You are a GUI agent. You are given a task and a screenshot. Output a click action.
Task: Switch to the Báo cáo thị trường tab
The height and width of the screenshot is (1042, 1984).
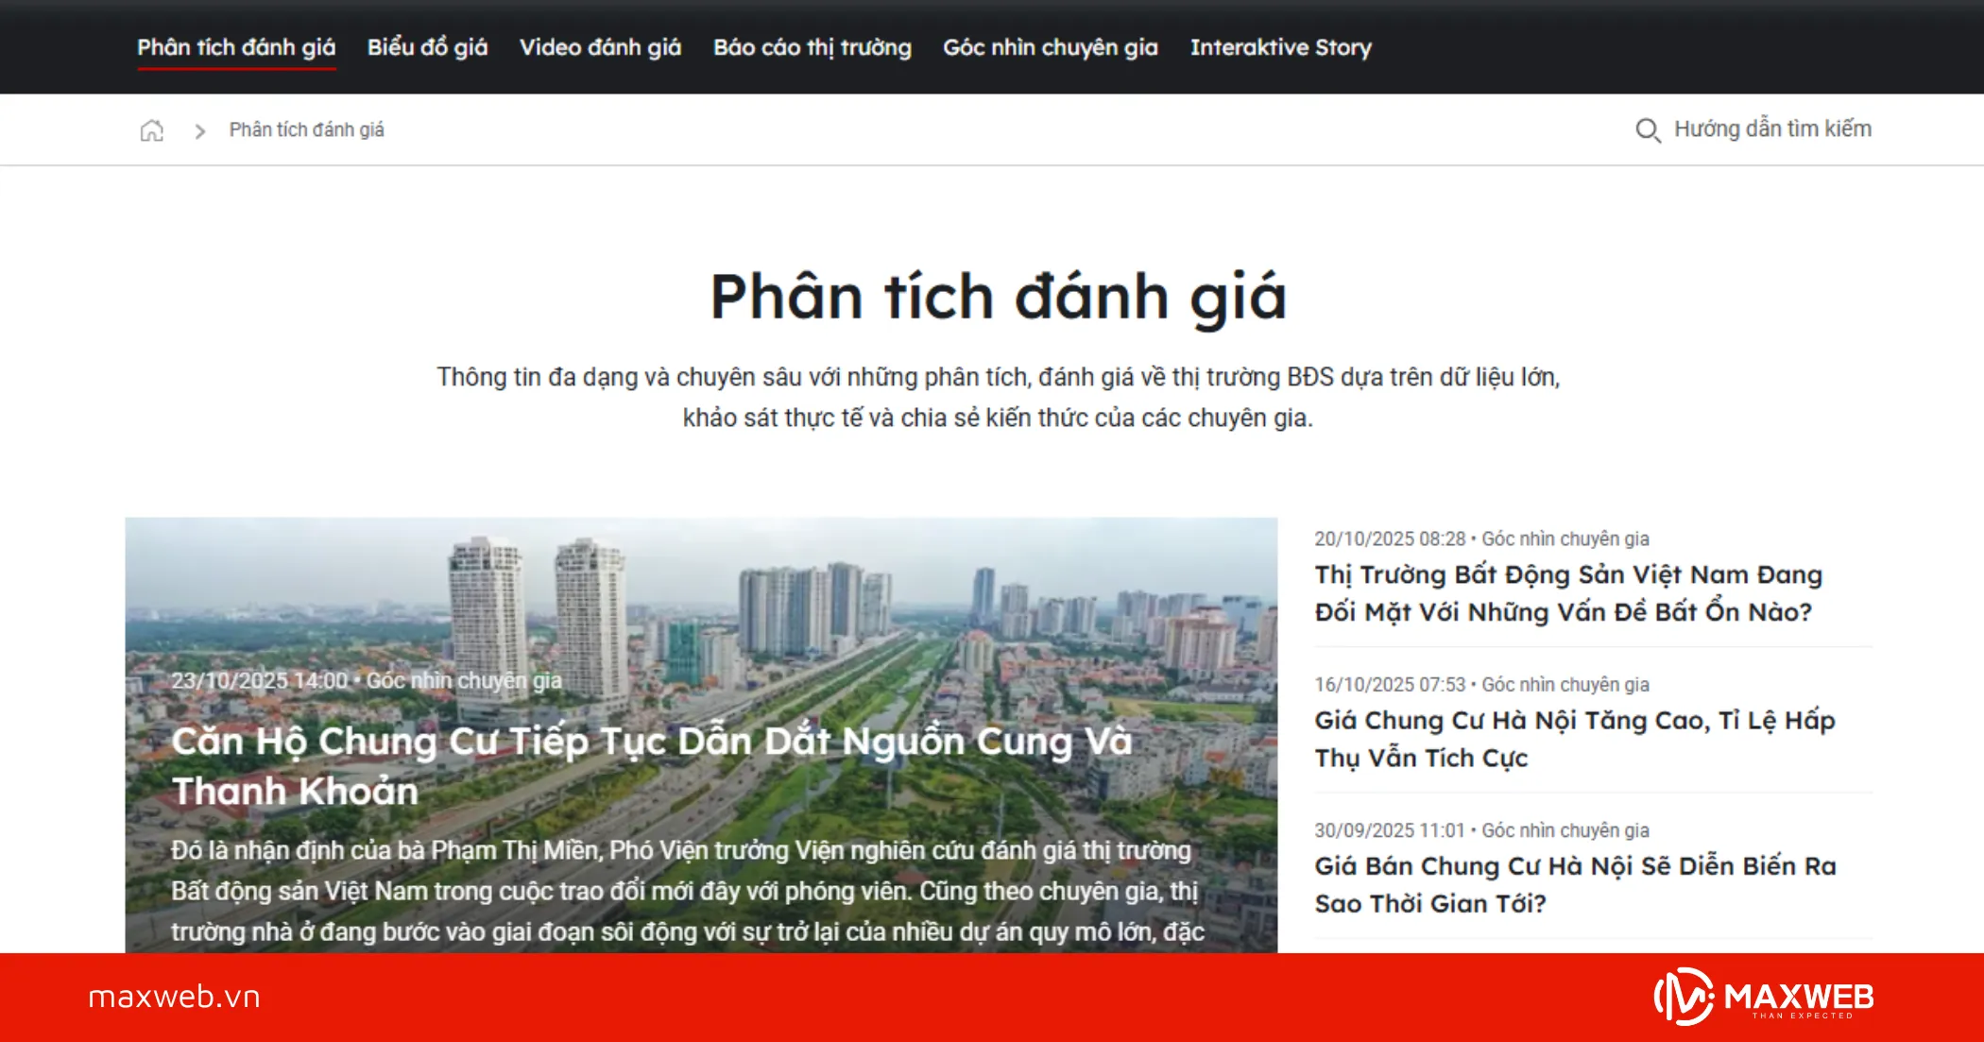[812, 47]
